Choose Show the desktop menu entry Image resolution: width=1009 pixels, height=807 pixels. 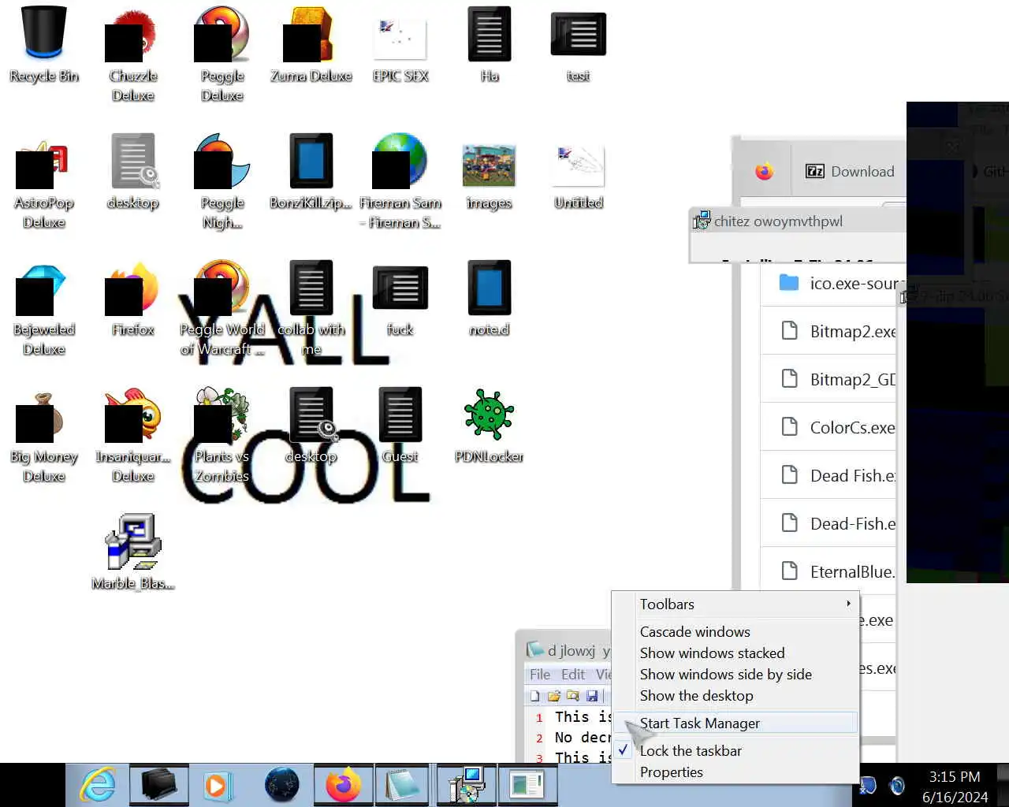pos(696,695)
